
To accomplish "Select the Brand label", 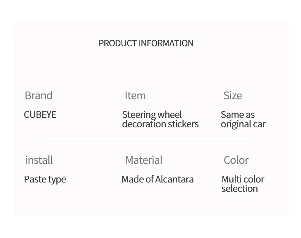I will click(38, 95).
